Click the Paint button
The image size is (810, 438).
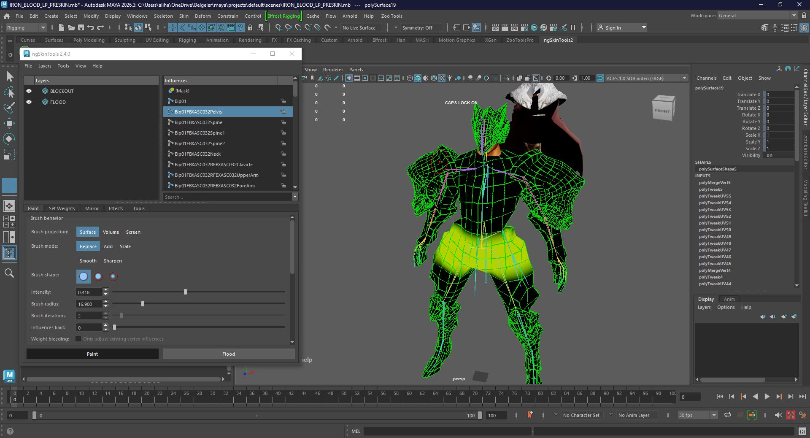click(92, 354)
